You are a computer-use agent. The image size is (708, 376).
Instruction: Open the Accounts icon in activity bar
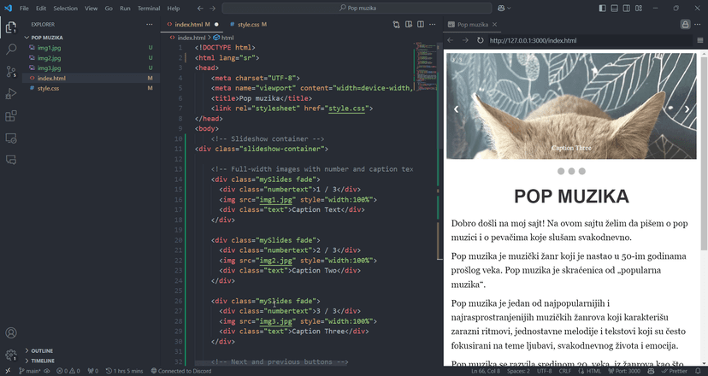[11, 333]
